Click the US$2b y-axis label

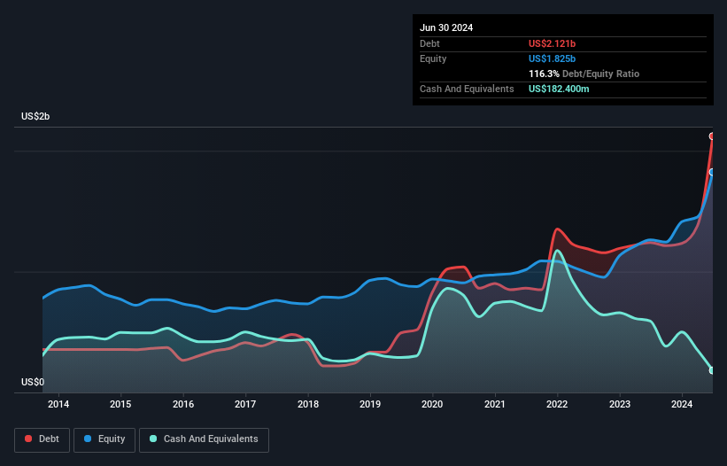[x=35, y=116]
